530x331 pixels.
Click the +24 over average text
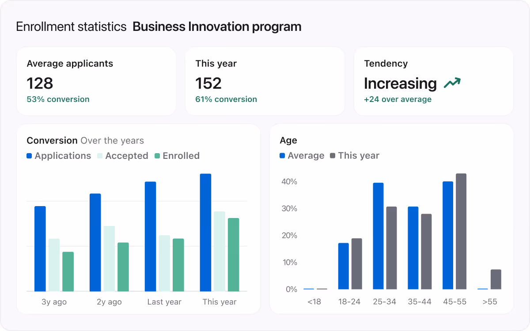(397, 99)
